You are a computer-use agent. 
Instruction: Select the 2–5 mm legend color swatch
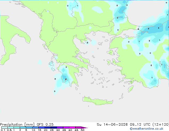23,128
